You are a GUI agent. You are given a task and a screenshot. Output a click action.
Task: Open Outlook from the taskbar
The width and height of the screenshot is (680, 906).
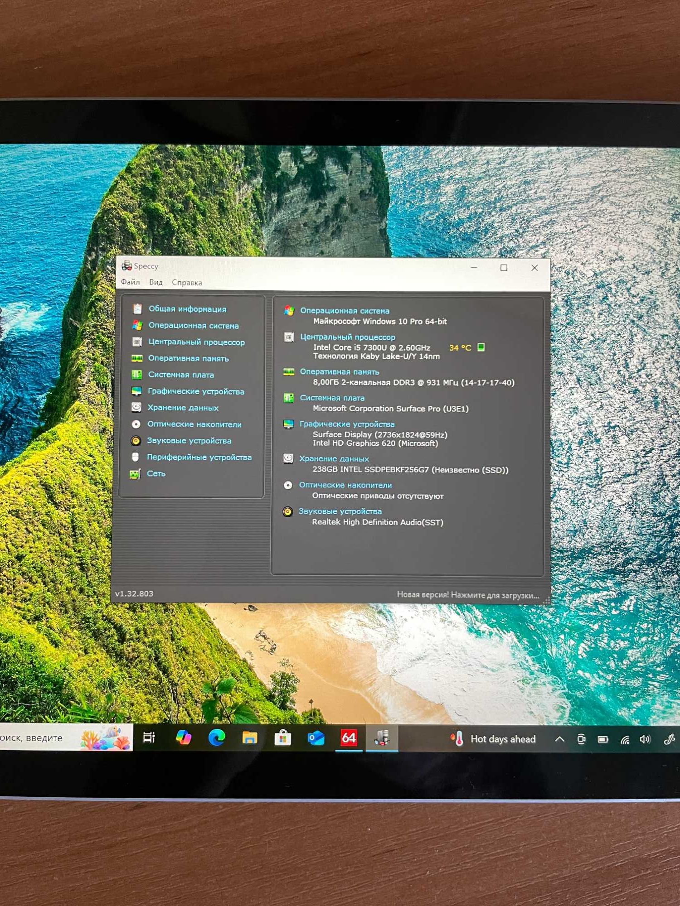coord(316,738)
